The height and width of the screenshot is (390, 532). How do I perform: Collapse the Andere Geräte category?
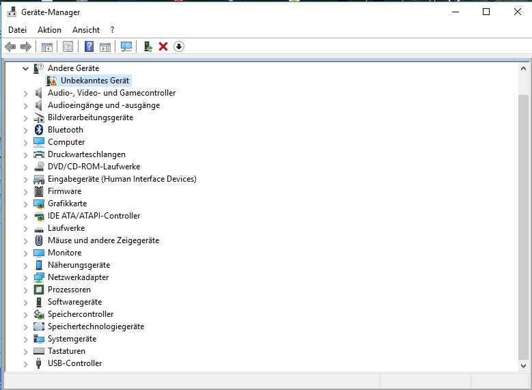click(25, 68)
